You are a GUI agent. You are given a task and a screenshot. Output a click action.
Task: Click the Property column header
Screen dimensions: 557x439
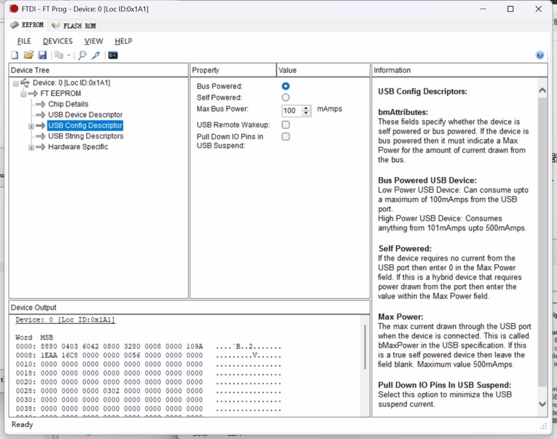coord(233,70)
